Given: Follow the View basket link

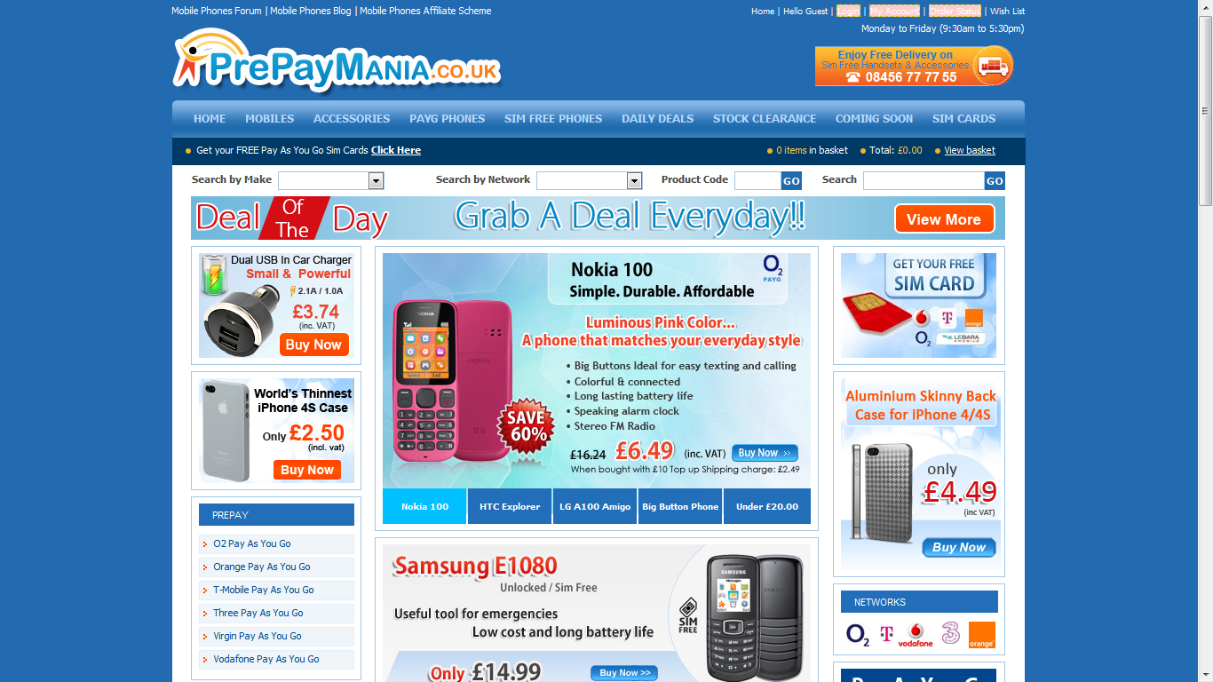Looking at the screenshot, I should click(970, 150).
